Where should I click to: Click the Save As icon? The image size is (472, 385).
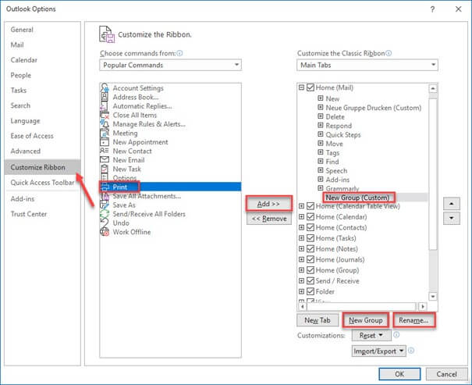point(105,205)
